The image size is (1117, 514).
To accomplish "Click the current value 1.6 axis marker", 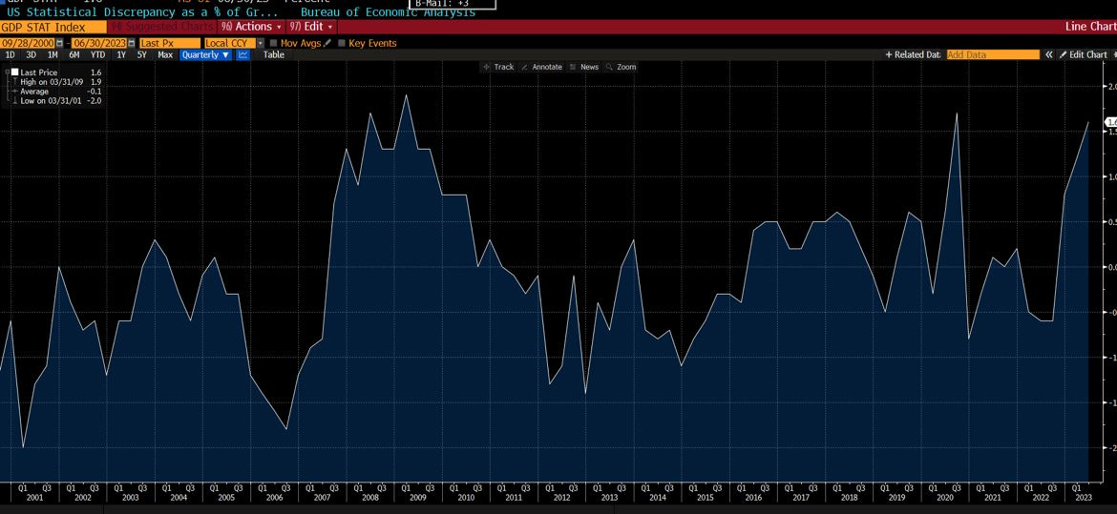I will tap(1109, 123).
